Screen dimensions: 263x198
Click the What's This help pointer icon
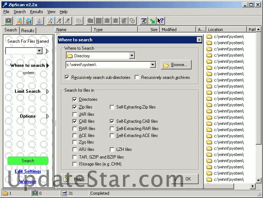tap(161, 21)
